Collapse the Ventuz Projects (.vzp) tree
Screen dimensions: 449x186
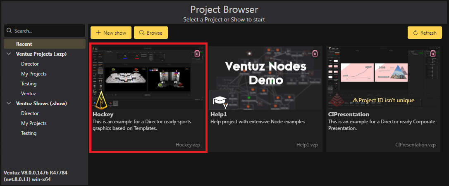[9, 54]
